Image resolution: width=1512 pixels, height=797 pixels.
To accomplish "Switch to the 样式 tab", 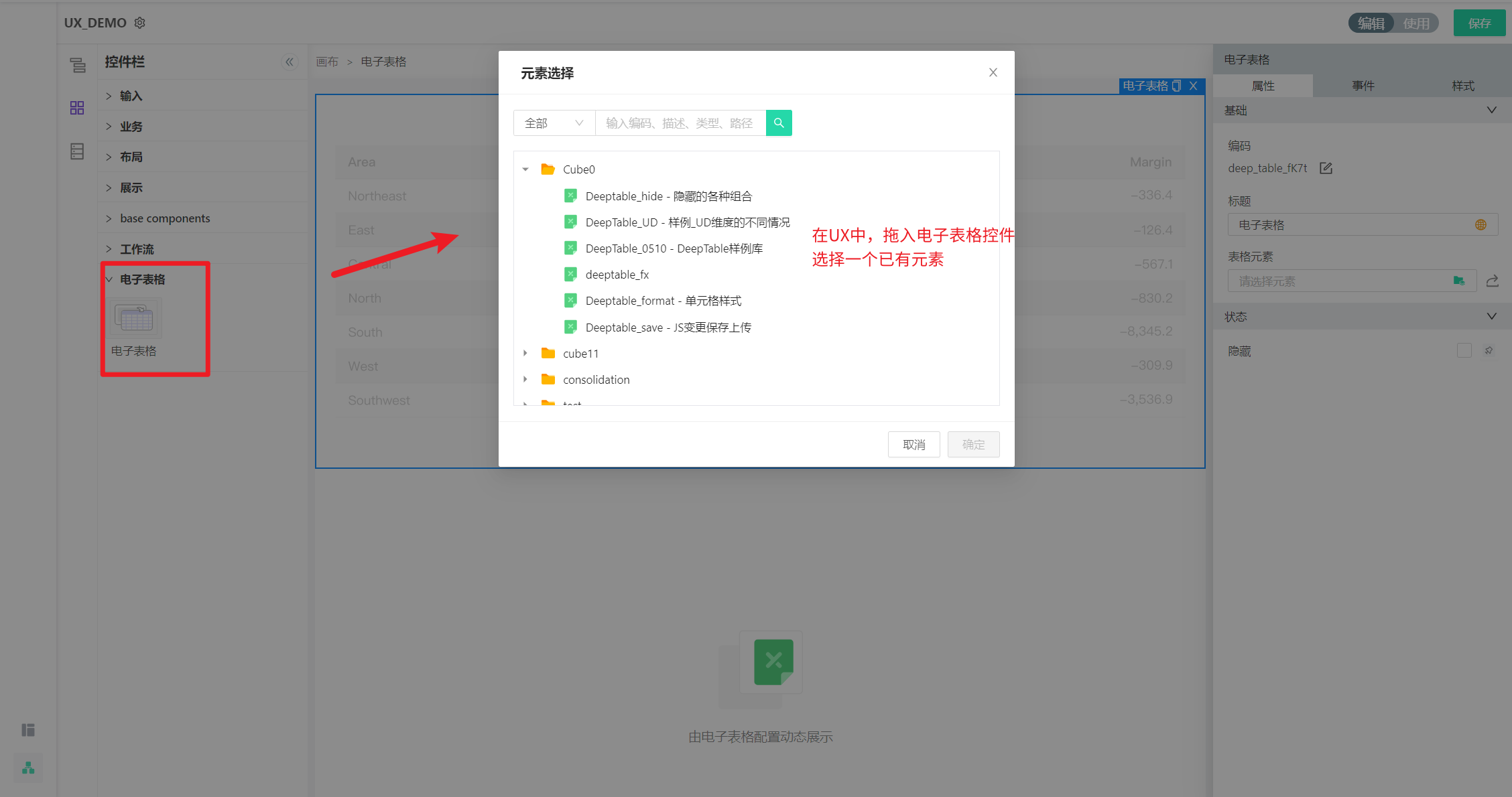I will pos(1462,86).
